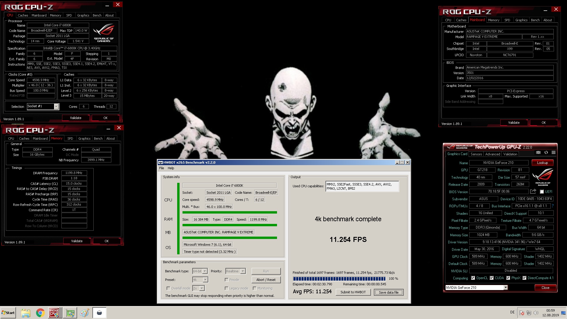This screenshot has width=567, height=319.
Task: Click the Close button in GPU-Z
Action: (x=545, y=288)
